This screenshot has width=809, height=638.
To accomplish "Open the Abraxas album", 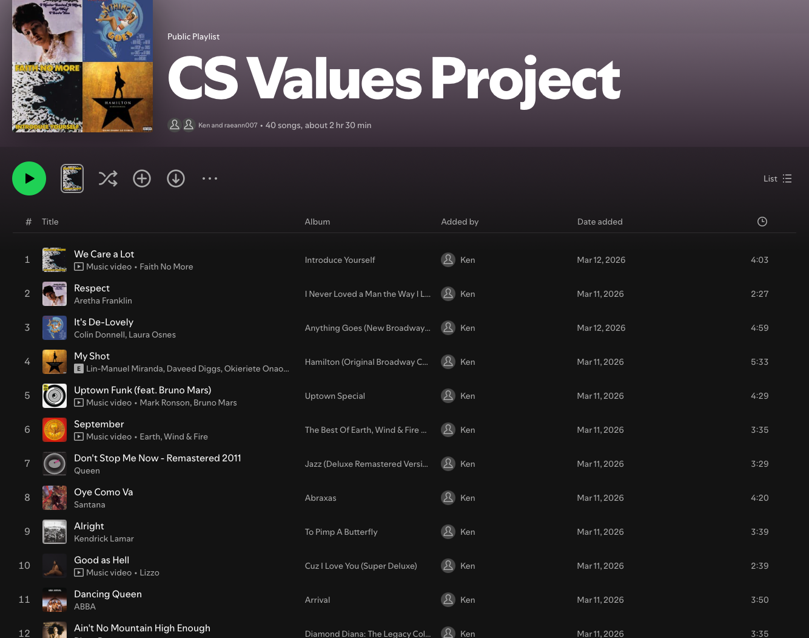I will 320,498.
